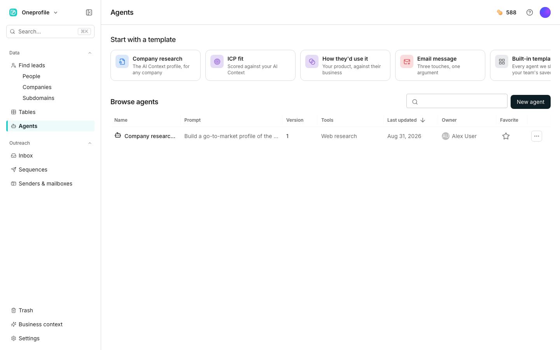Click the Inbox tray icon

(x=14, y=156)
